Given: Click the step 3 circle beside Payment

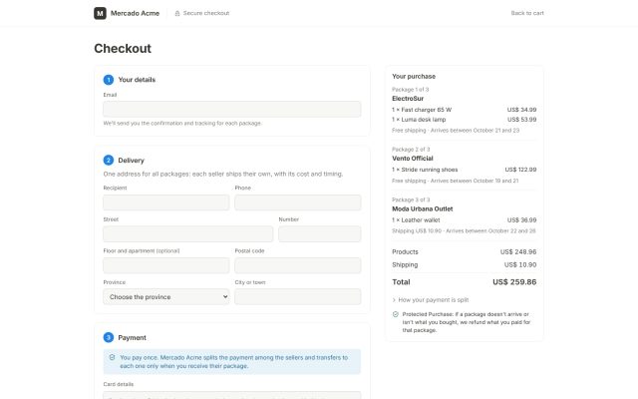Looking at the screenshot, I should (x=109, y=337).
